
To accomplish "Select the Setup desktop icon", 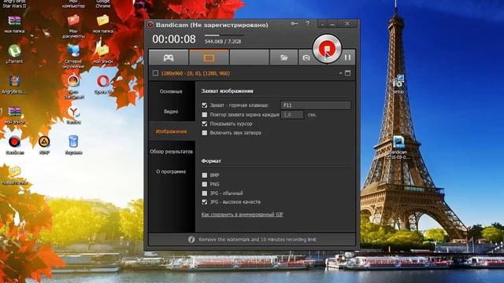I will point(398,82).
